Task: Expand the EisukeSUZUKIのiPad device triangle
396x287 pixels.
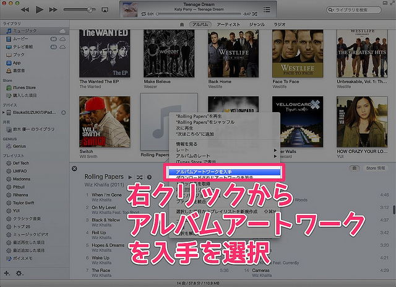Action: click(x=4, y=112)
